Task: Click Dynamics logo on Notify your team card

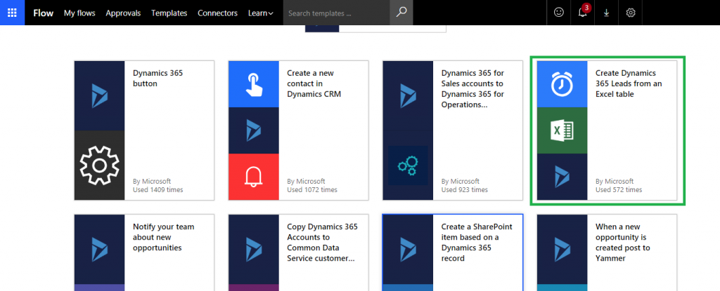Action: pos(99,249)
